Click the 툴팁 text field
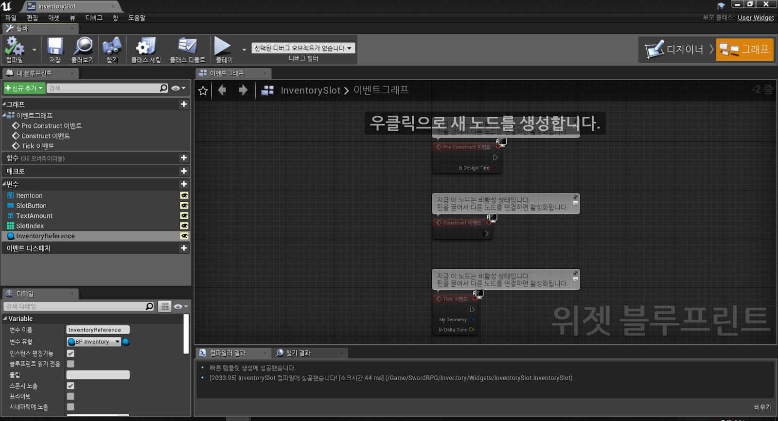This screenshot has width=778, height=421. (x=98, y=375)
